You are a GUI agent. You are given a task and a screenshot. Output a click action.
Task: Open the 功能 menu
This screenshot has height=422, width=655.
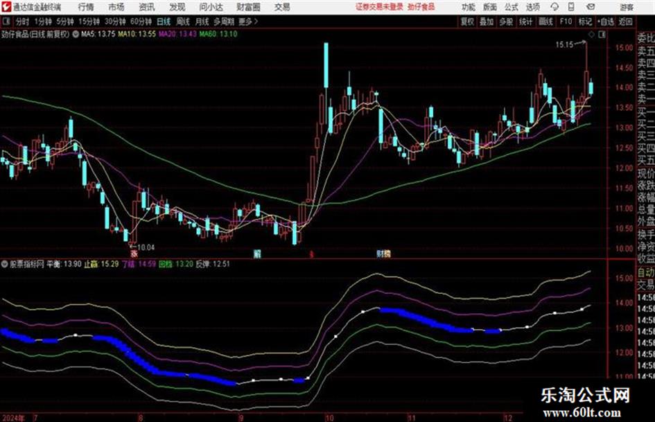pyautogui.click(x=469, y=7)
